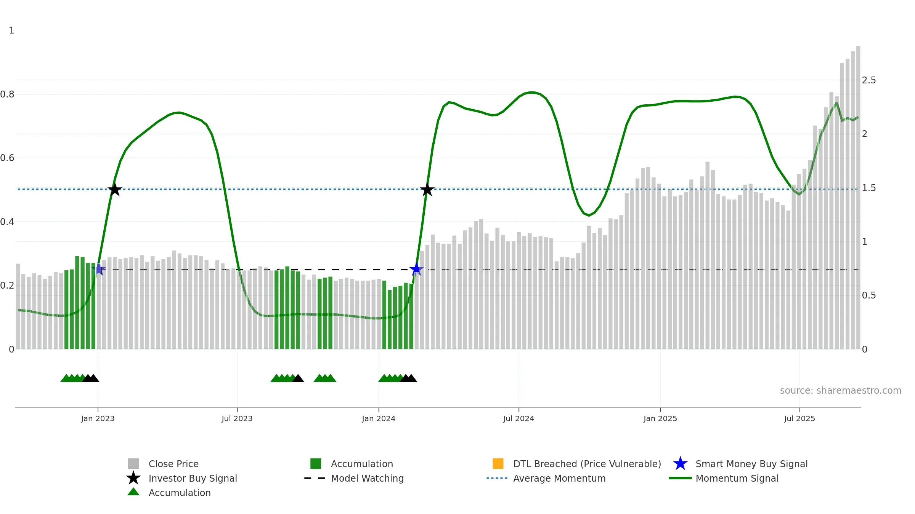Click the green square Accumulation legend swatch
The height and width of the screenshot is (514, 915).
click(316, 464)
